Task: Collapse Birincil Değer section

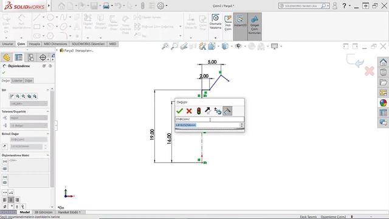Action: pyautogui.click(x=47, y=134)
